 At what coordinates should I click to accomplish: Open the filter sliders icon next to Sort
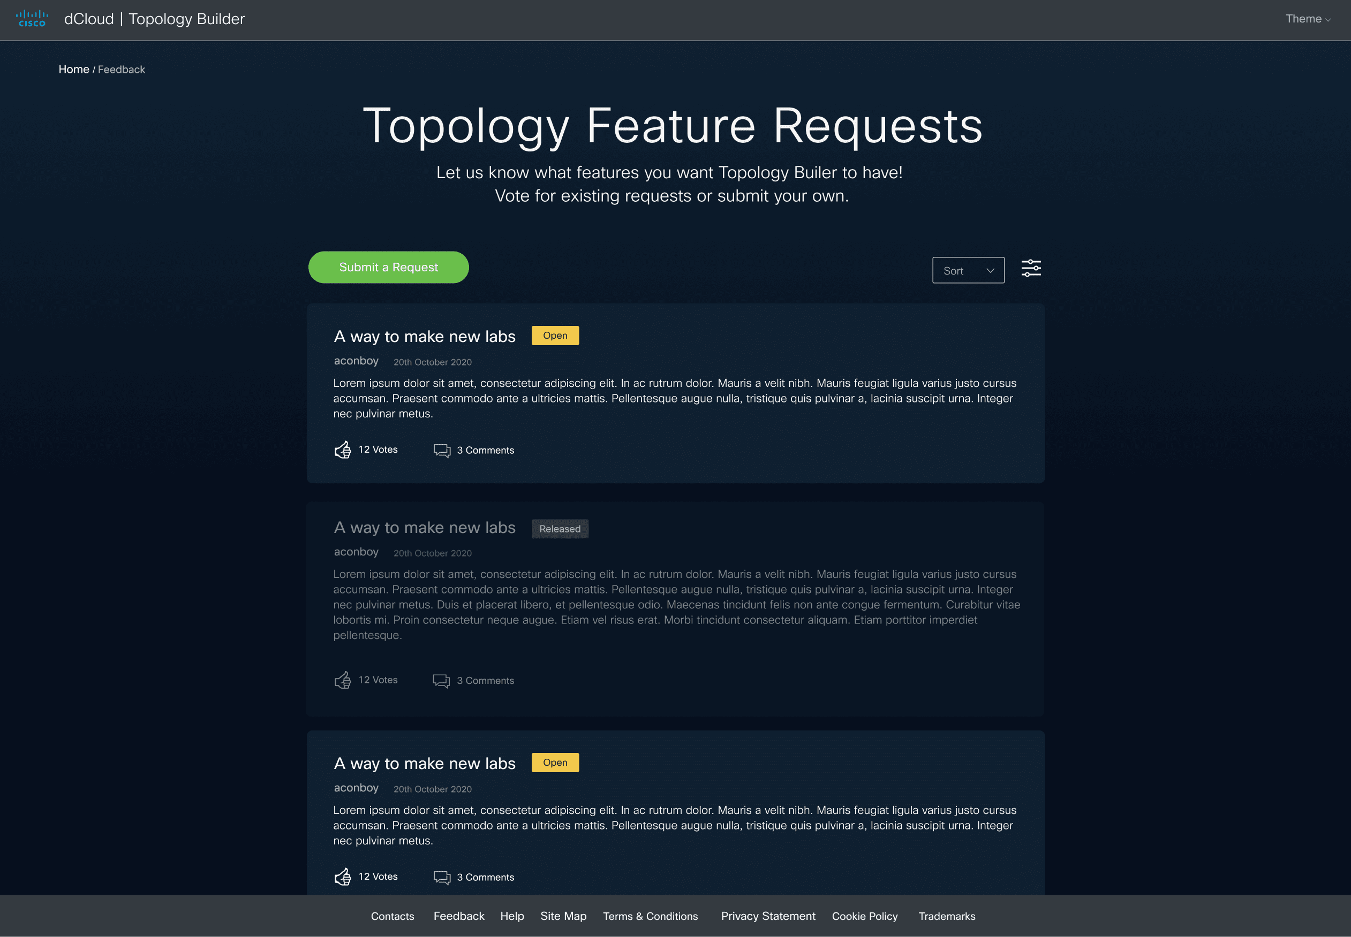pos(1031,268)
